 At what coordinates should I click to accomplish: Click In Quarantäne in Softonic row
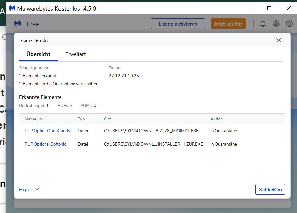click(223, 144)
